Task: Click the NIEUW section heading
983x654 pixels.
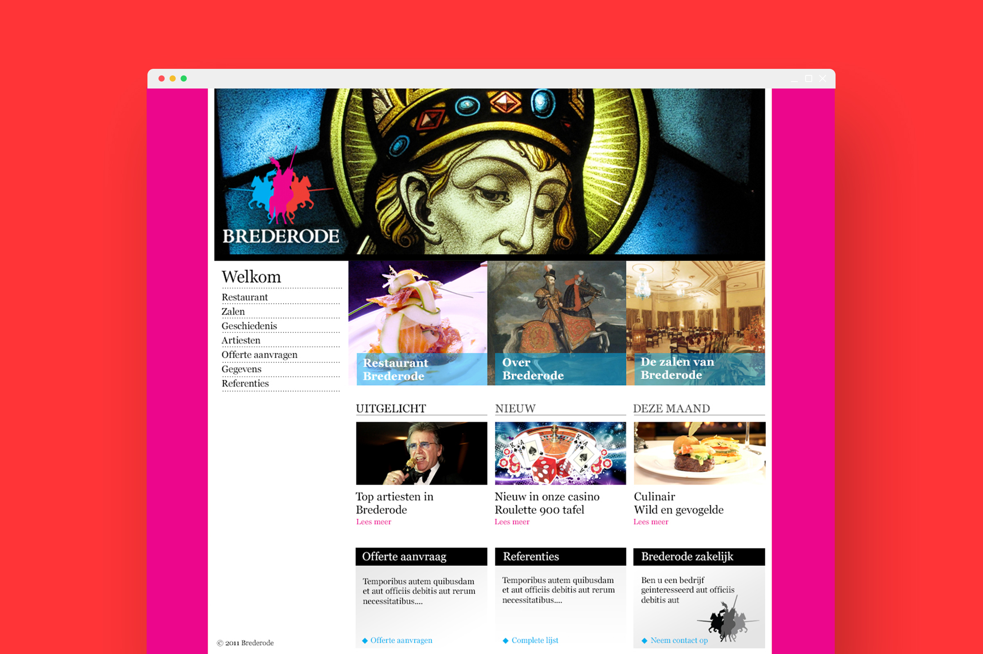Action: [x=515, y=409]
